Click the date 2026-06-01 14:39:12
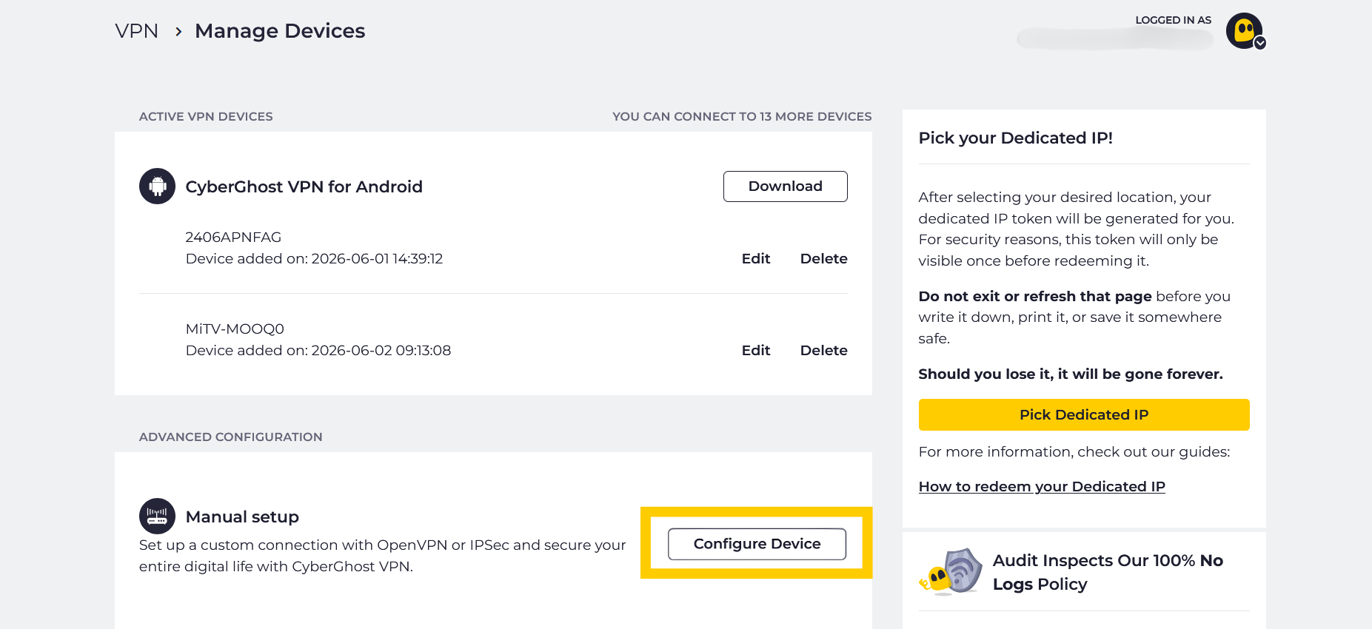Image resolution: width=1372 pixels, height=629 pixels. point(377,258)
